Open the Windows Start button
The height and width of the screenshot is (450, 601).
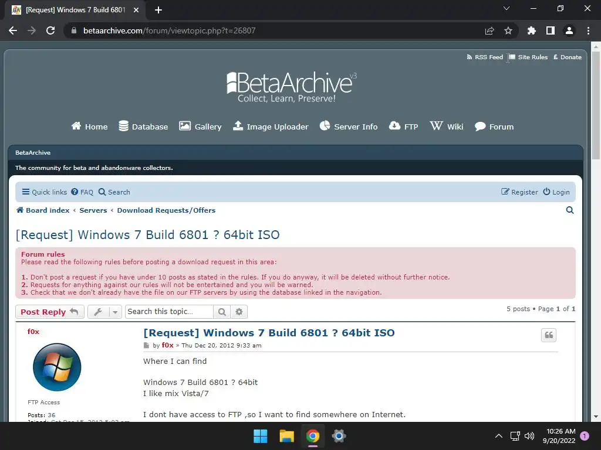(261, 436)
